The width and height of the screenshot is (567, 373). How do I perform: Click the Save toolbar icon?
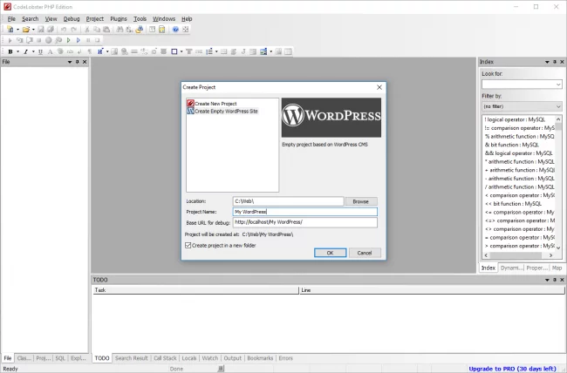[x=41, y=30]
